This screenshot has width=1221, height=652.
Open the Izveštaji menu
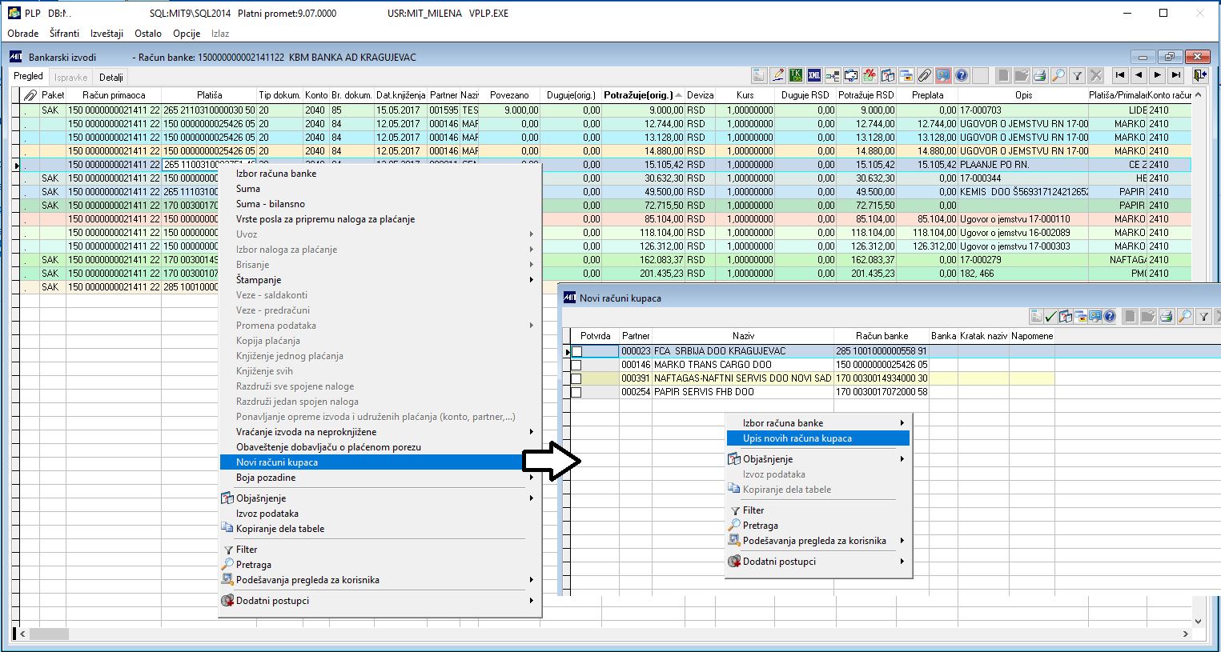click(x=107, y=34)
